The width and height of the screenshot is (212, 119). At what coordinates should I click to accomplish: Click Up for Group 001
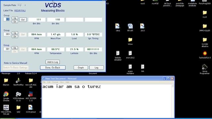15,48
